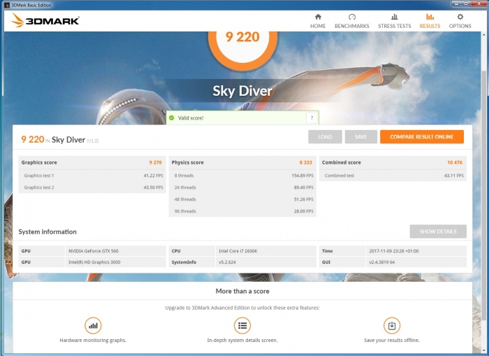Go to the Home section
Image resolution: width=489 pixels, height=356 pixels.
(318, 21)
